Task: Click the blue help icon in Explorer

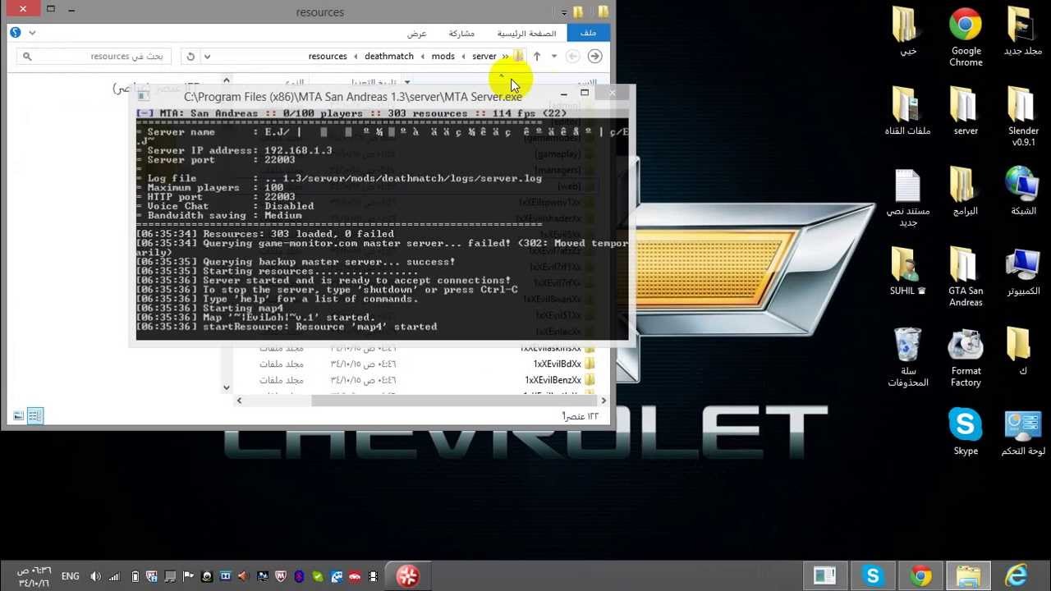Action: point(16,33)
